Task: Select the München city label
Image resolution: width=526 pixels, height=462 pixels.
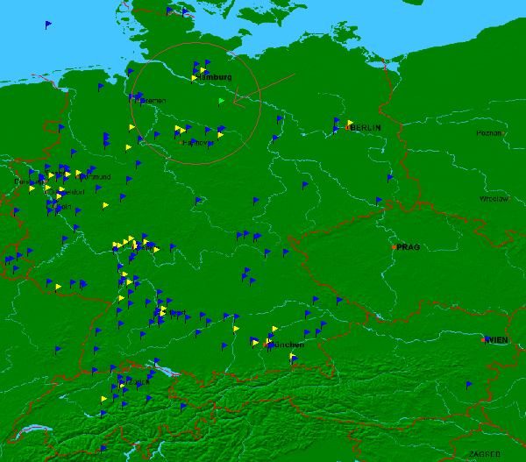Action: (x=288, y=345)
